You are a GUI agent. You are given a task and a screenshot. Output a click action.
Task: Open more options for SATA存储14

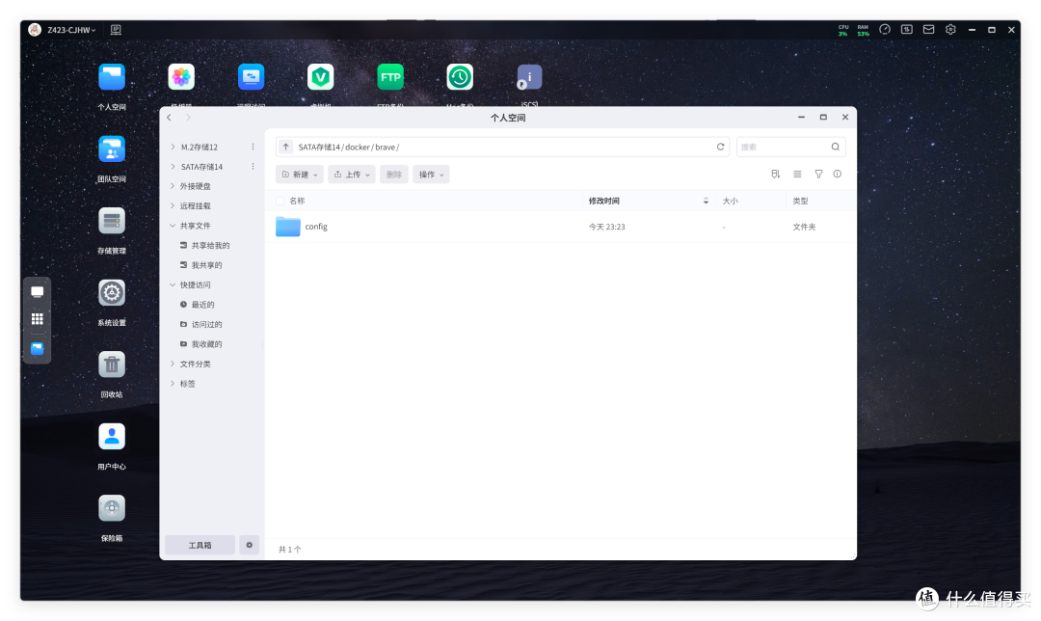tap(253, 167)
